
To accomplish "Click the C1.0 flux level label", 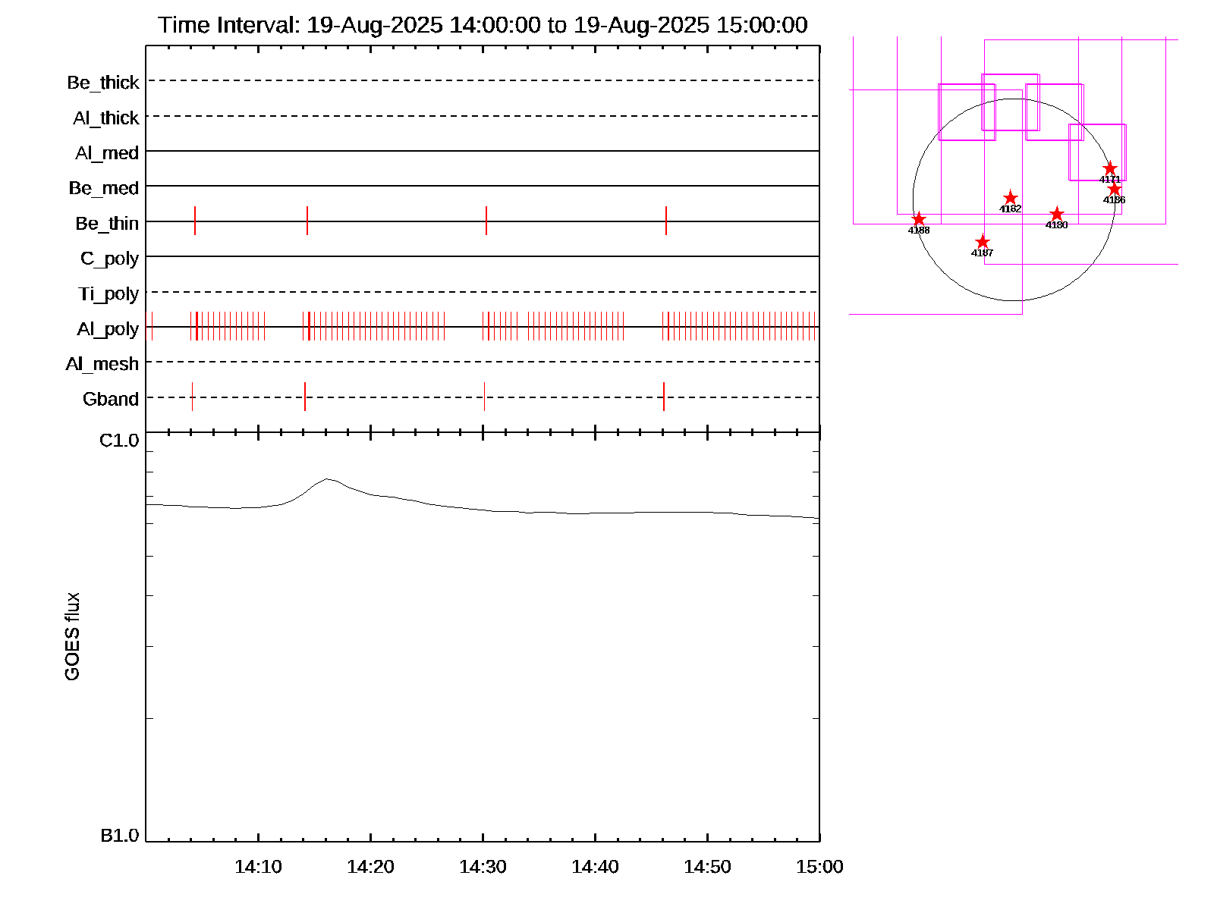I will click(119, 441).
